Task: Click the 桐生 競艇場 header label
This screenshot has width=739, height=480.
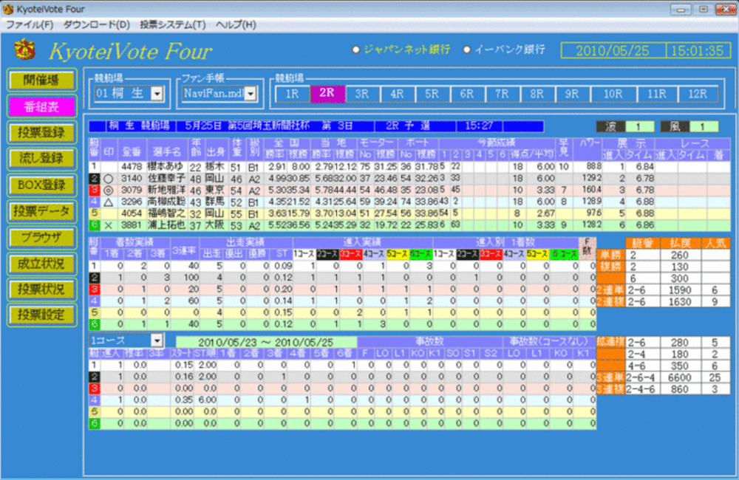Action: (139, 126)
